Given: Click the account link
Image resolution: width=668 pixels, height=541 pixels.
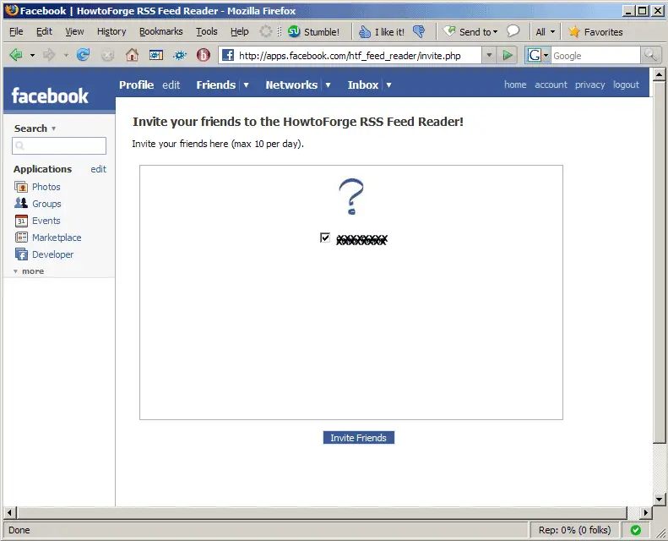Looking at the screenshot, I should [551, 85].
